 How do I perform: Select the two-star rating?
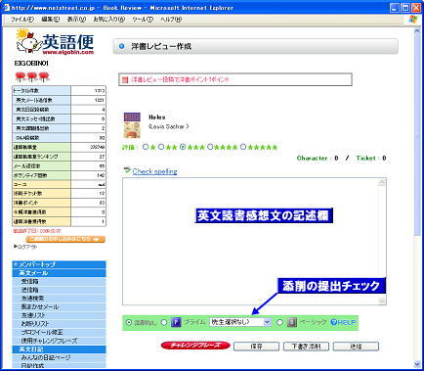[161, 147]
